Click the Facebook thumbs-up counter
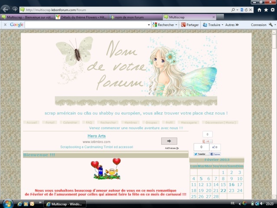 (215, 147)
